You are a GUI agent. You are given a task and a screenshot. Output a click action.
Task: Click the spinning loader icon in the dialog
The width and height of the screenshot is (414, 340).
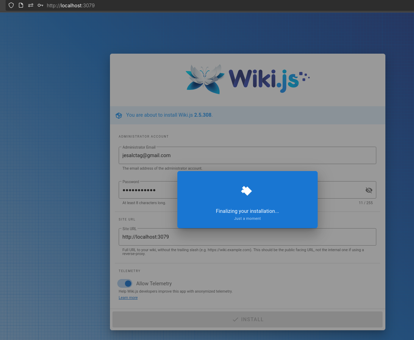tap(247, 191)
